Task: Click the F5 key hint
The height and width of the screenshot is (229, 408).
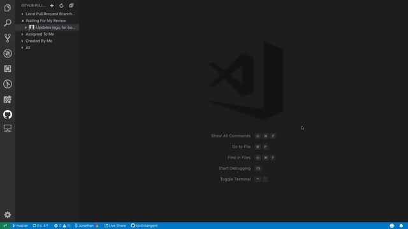Action: point(258,168)
